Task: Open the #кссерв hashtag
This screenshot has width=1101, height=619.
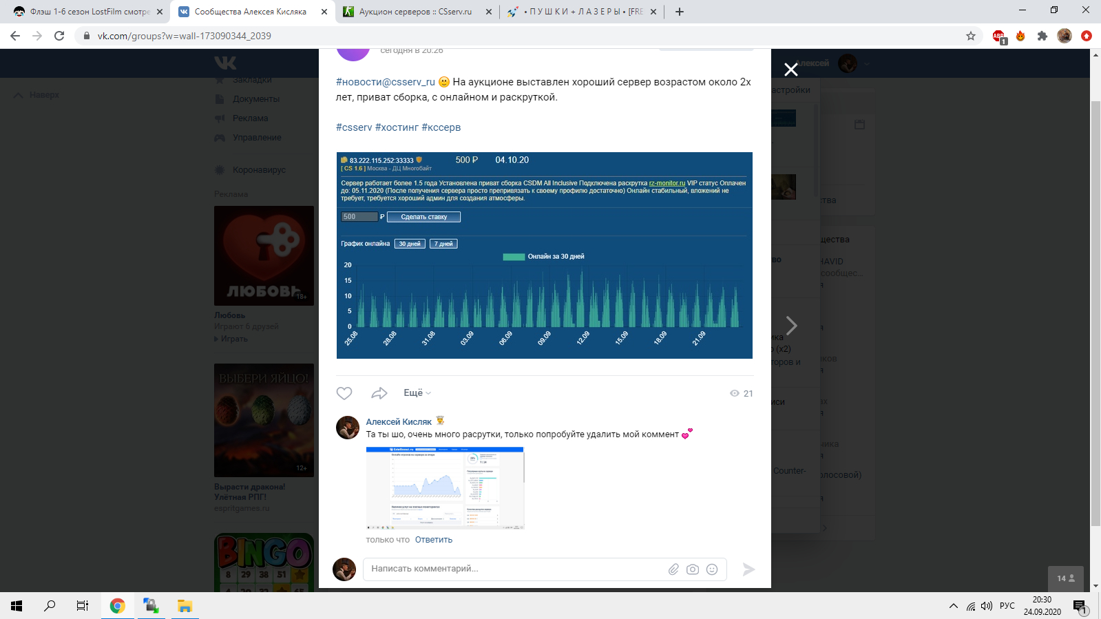Action: (441, 127)
